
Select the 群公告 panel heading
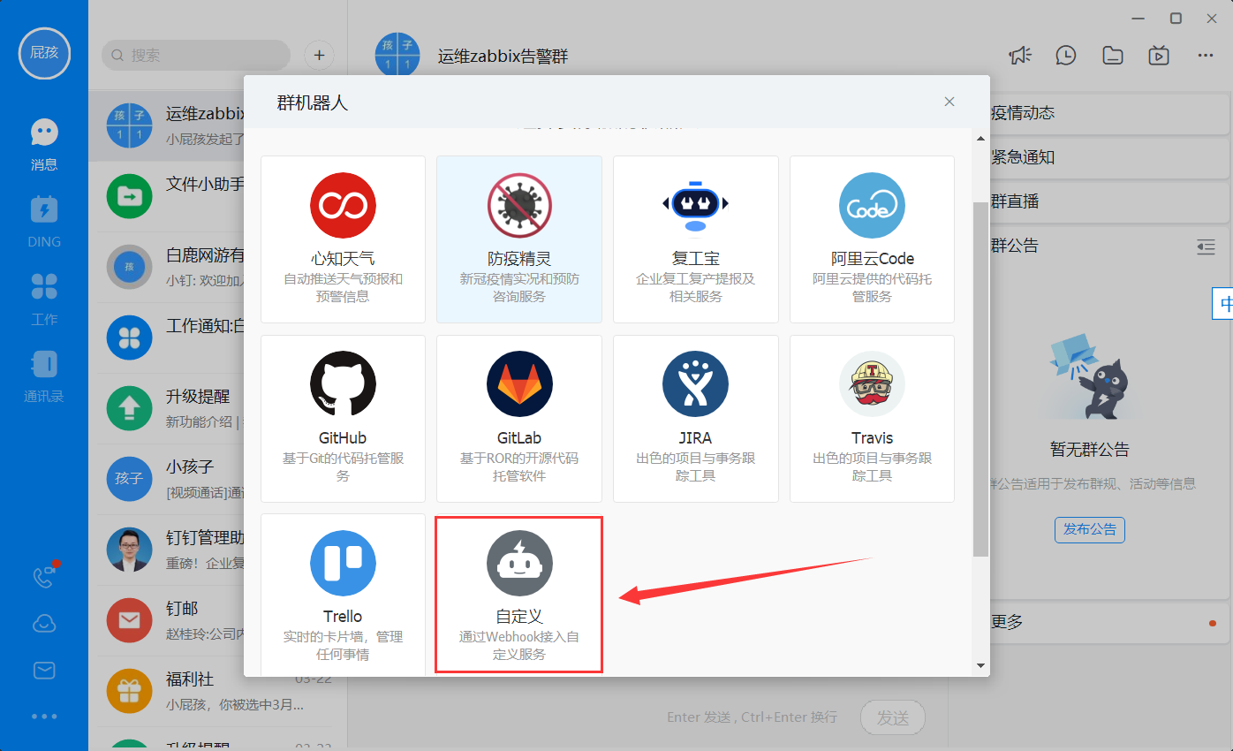click(x=1015, y=246)
